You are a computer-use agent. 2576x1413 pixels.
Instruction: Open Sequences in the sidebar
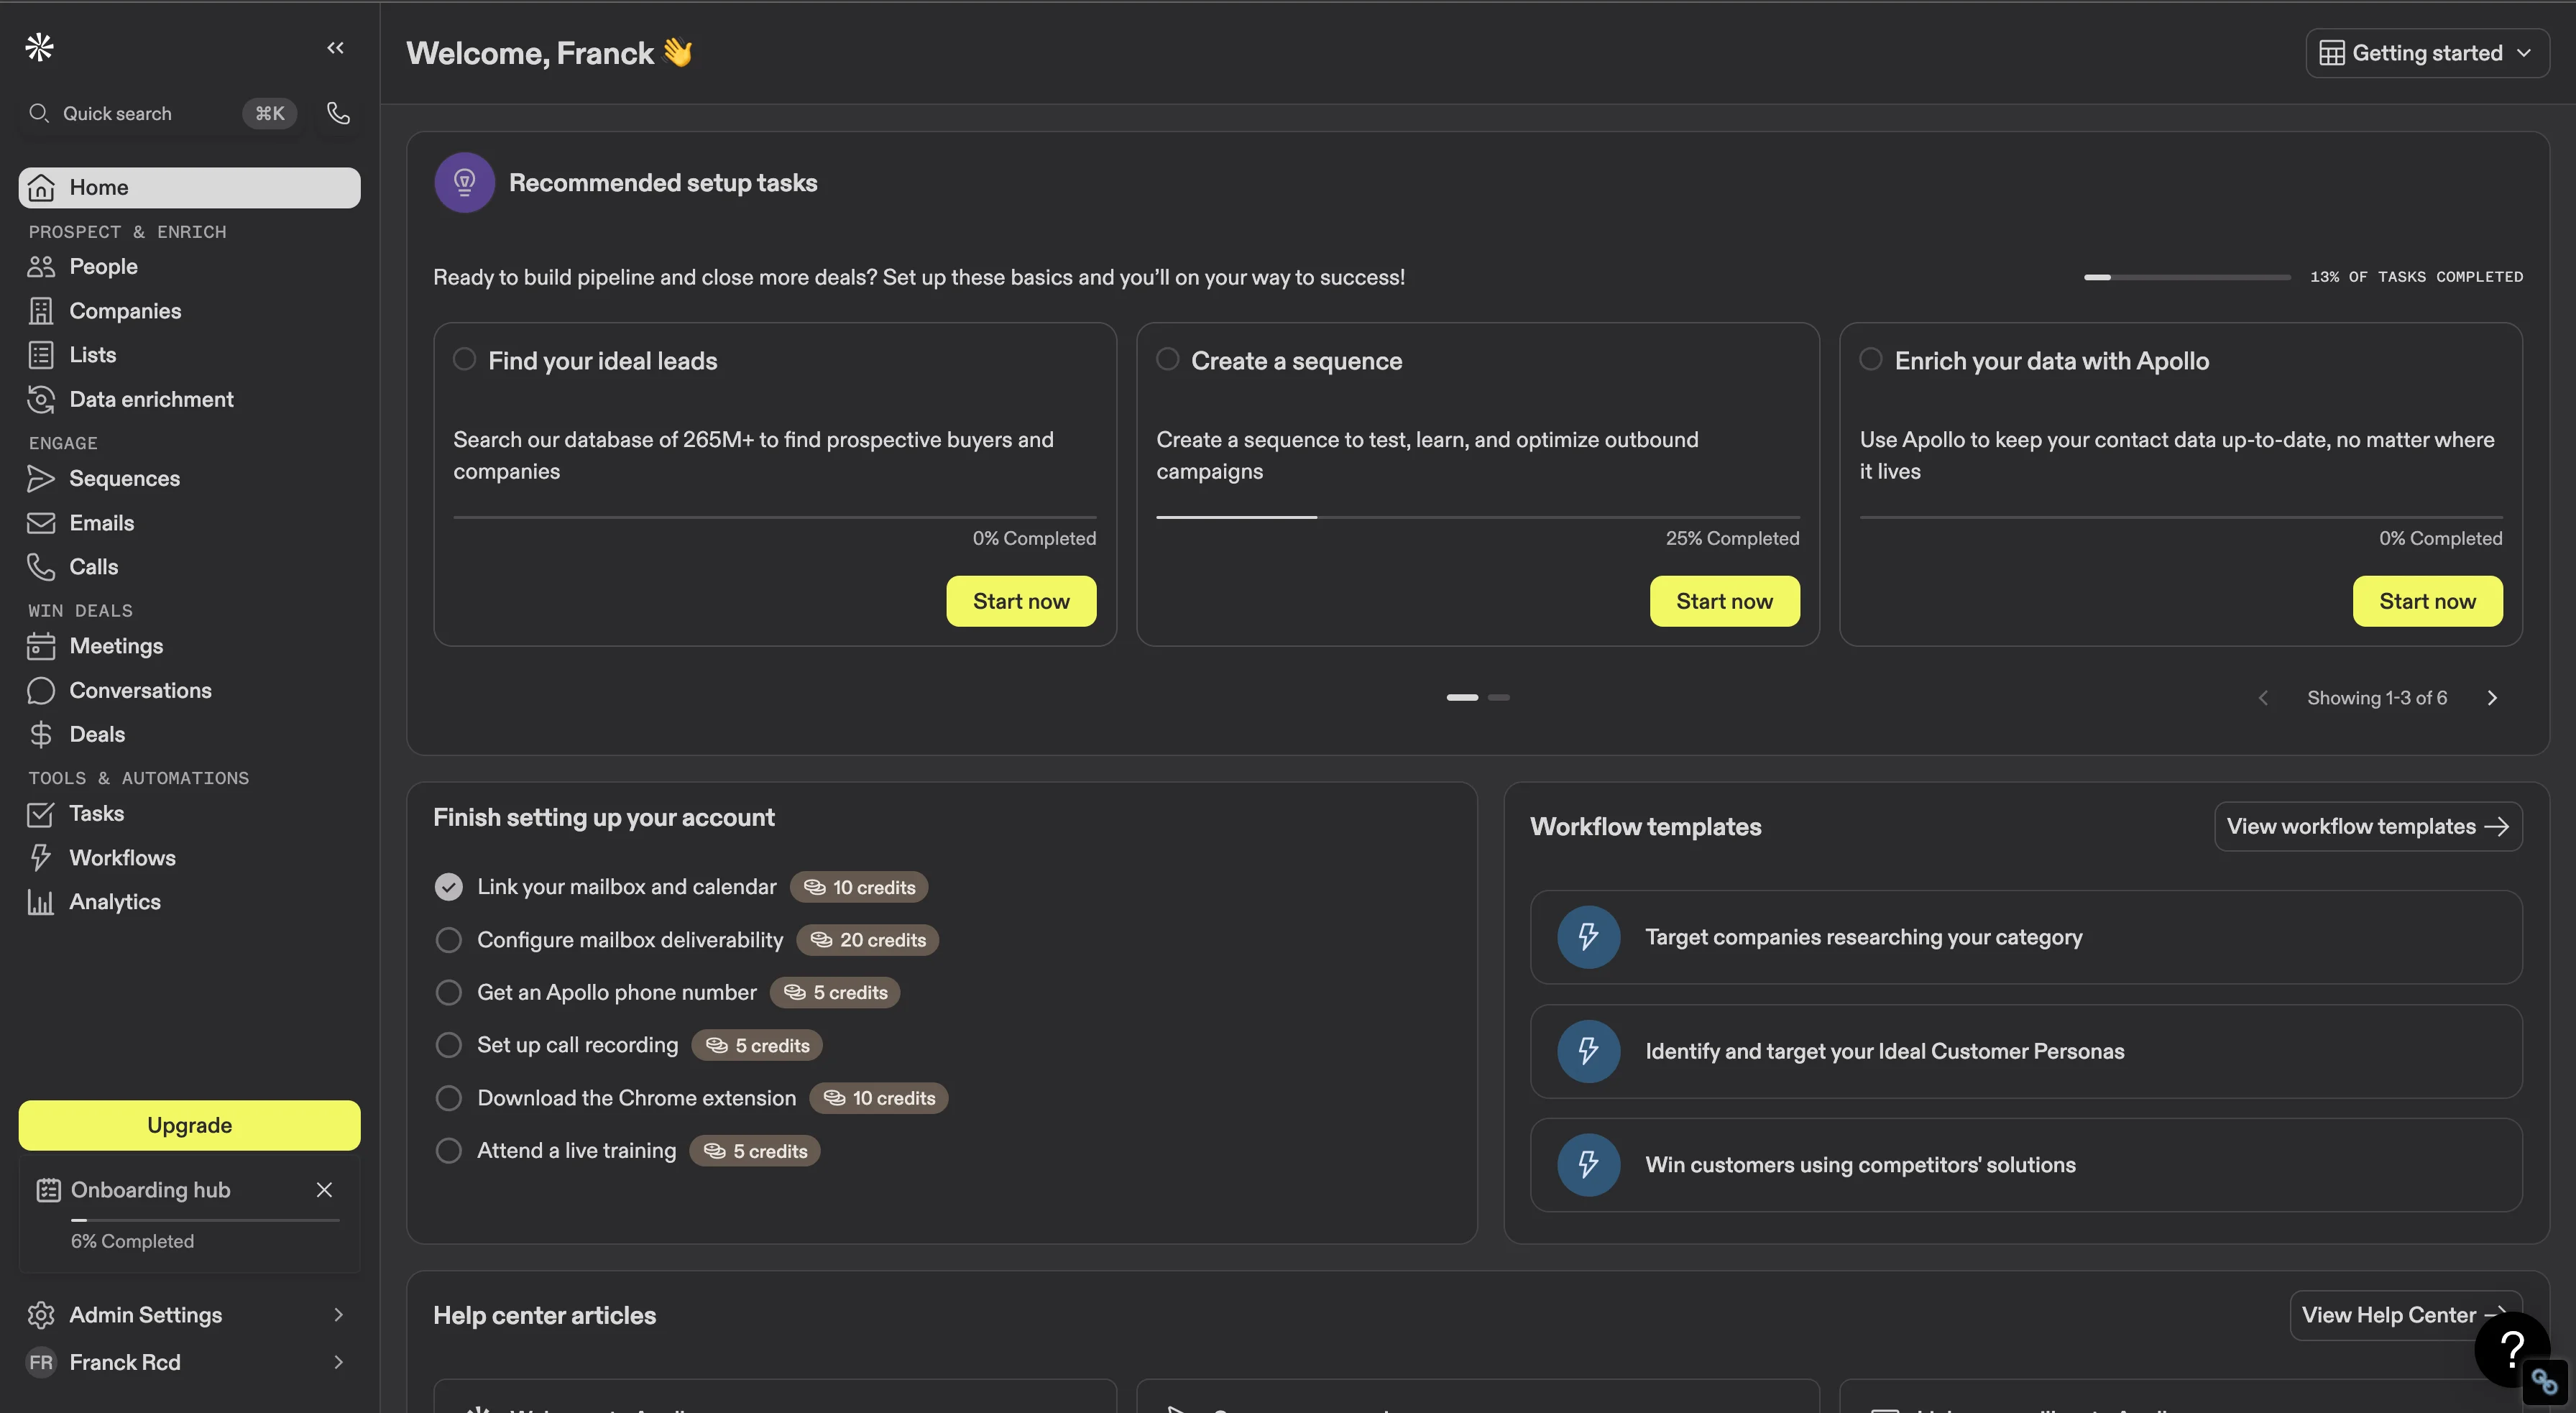[x=189, y=478]
